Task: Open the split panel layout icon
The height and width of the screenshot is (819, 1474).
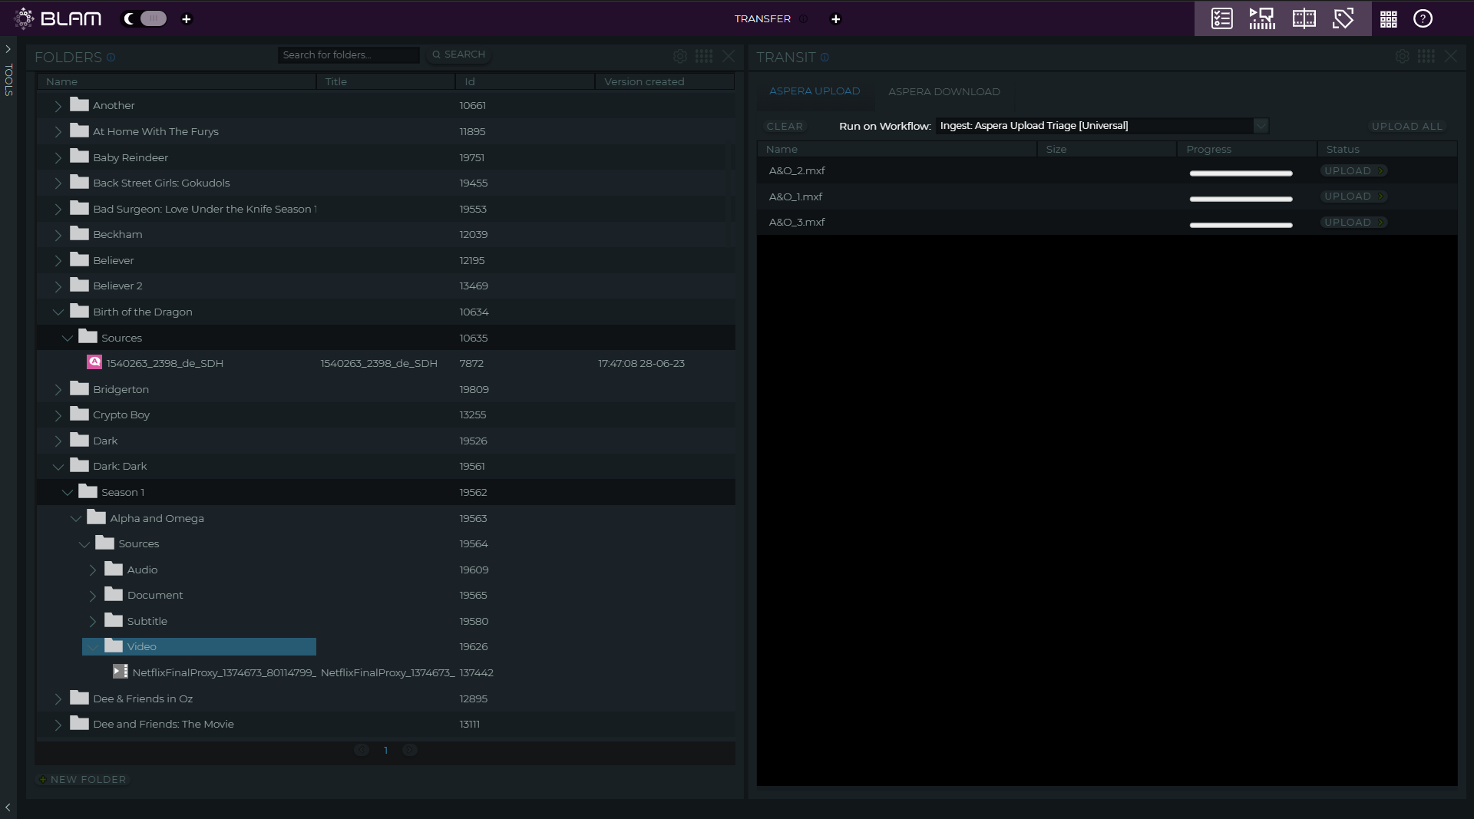Action: coord(1304,18)
